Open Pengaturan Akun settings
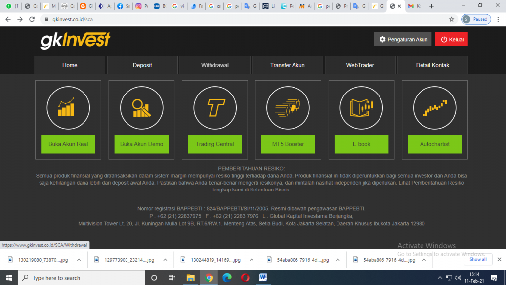 [x=402, y=39]
